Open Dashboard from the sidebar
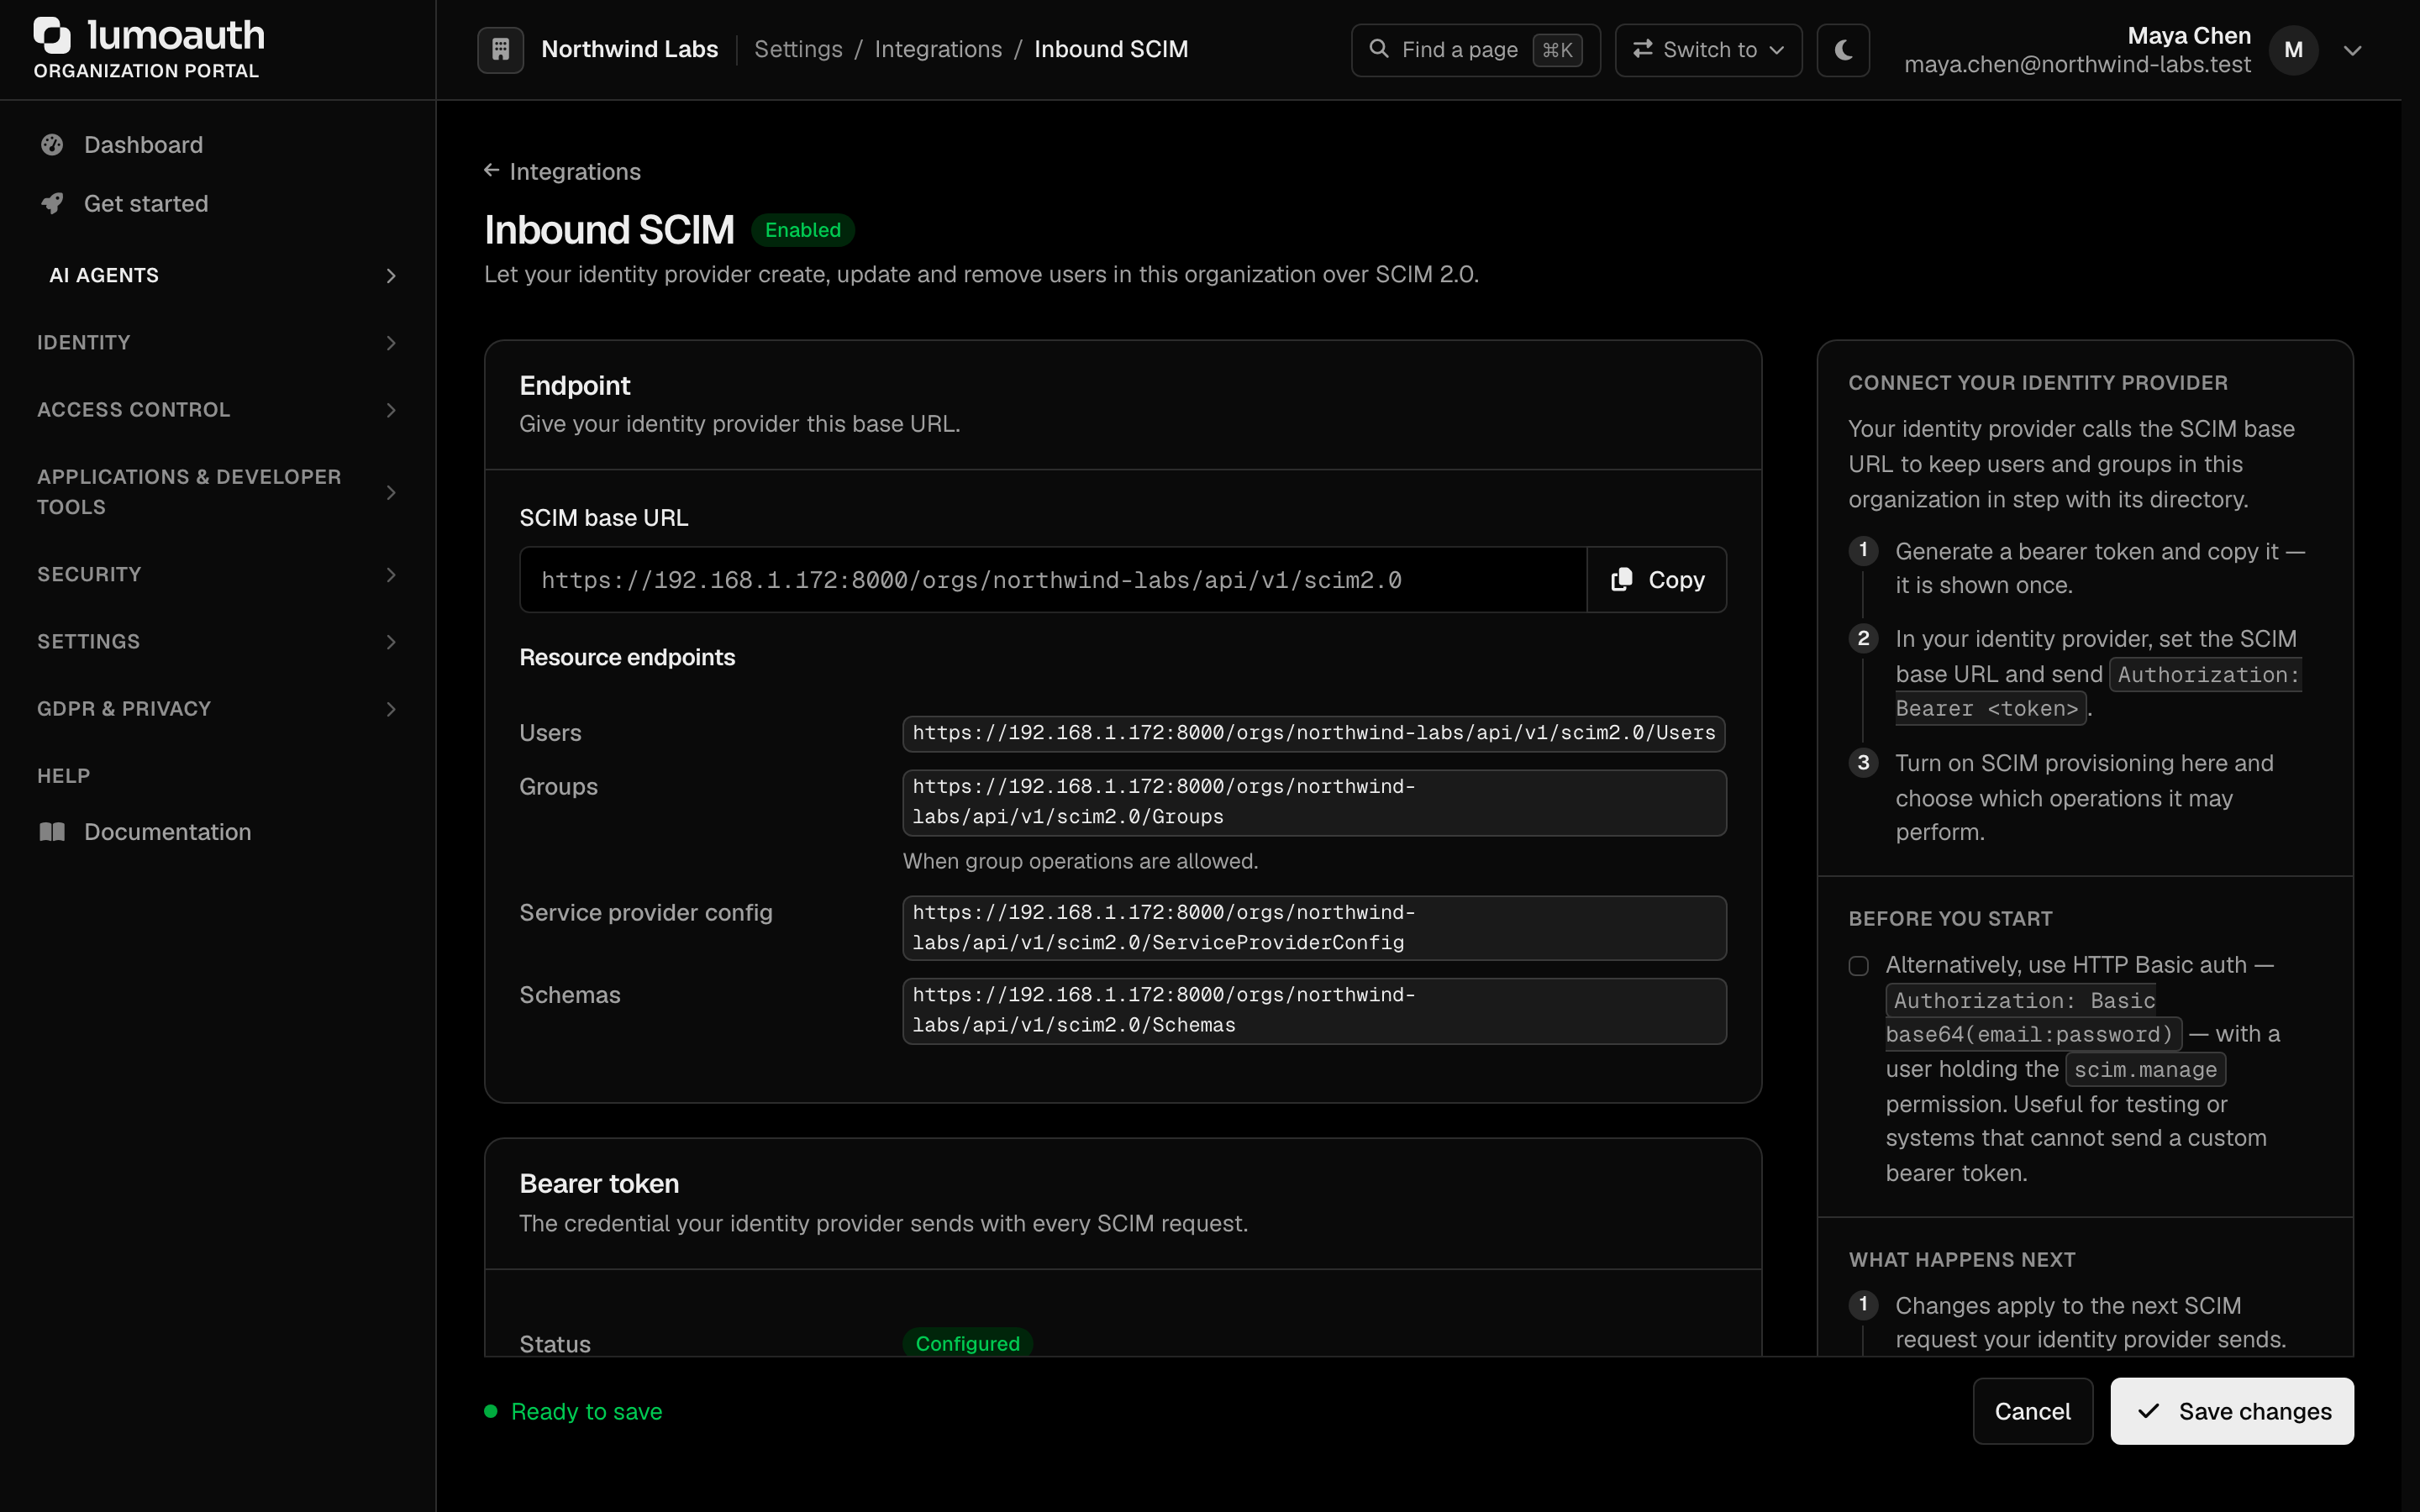The height and width of the screenshot is (1512, 2420). click(x=217, y=145)
